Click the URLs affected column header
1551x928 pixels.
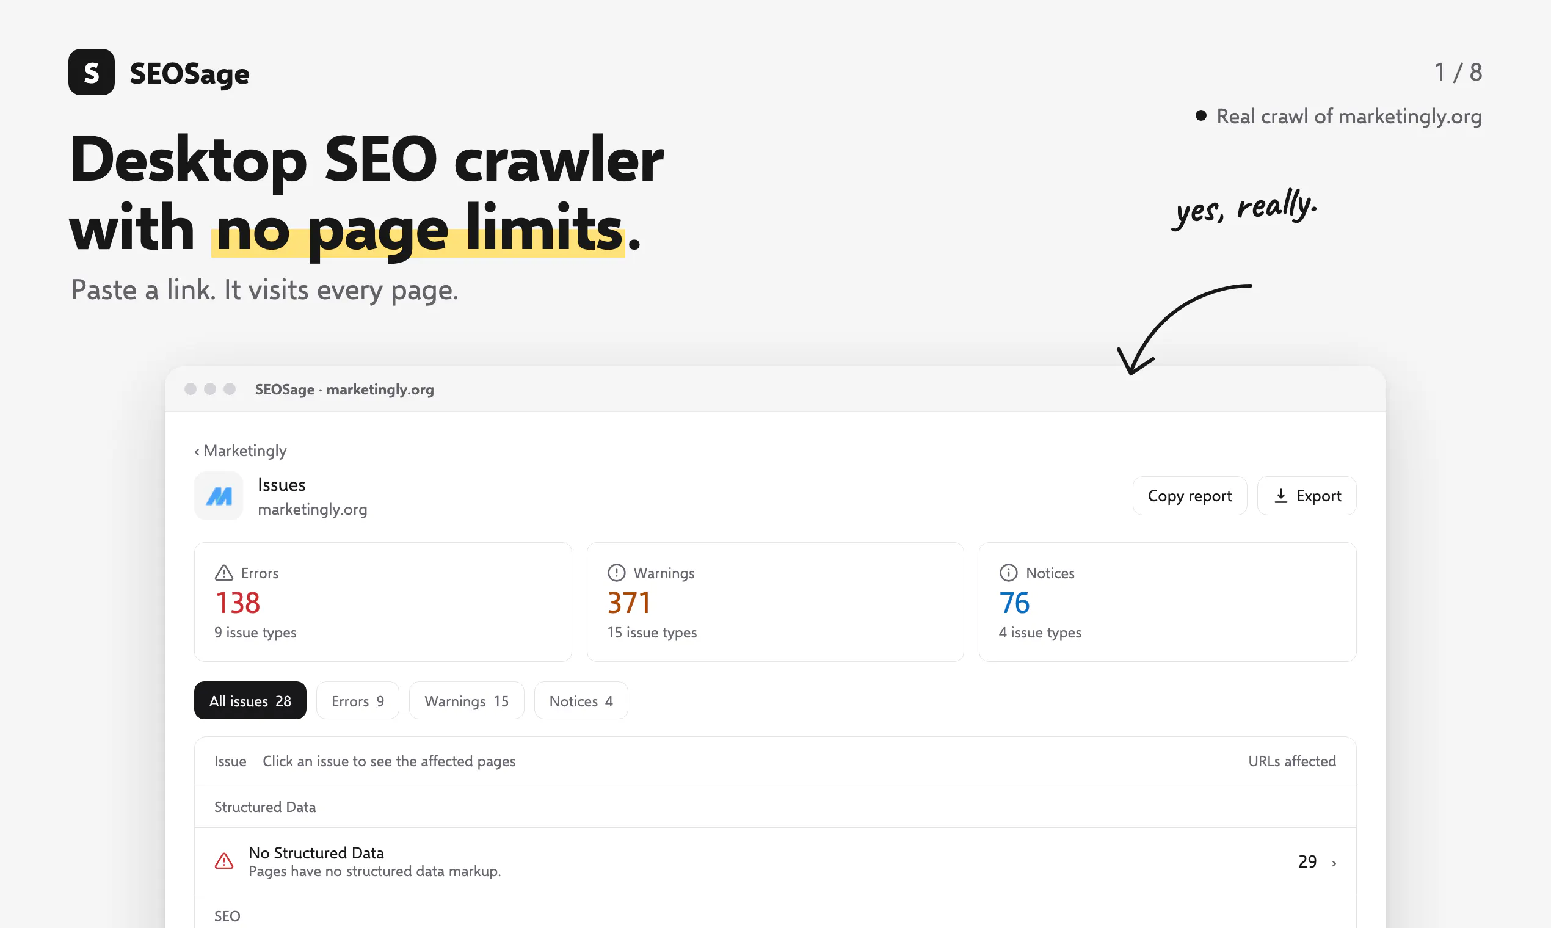tap(1292, 761)
